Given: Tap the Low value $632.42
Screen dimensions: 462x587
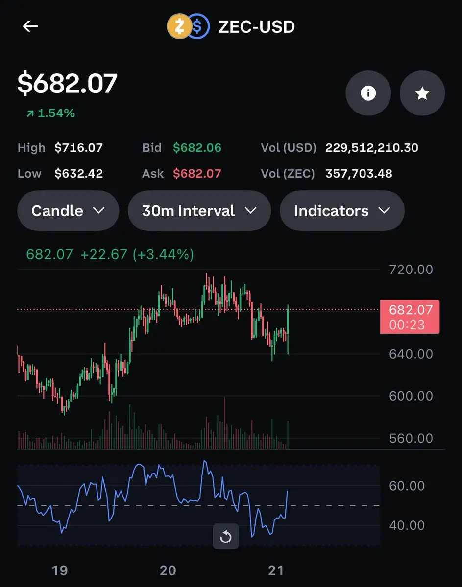Looking at the screenshot, I should 79,174.
